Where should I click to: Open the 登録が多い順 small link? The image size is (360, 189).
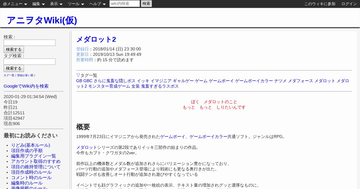tap(25, 75)
